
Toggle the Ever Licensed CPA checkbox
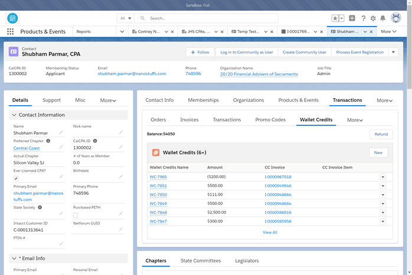[x=16, y=178]
